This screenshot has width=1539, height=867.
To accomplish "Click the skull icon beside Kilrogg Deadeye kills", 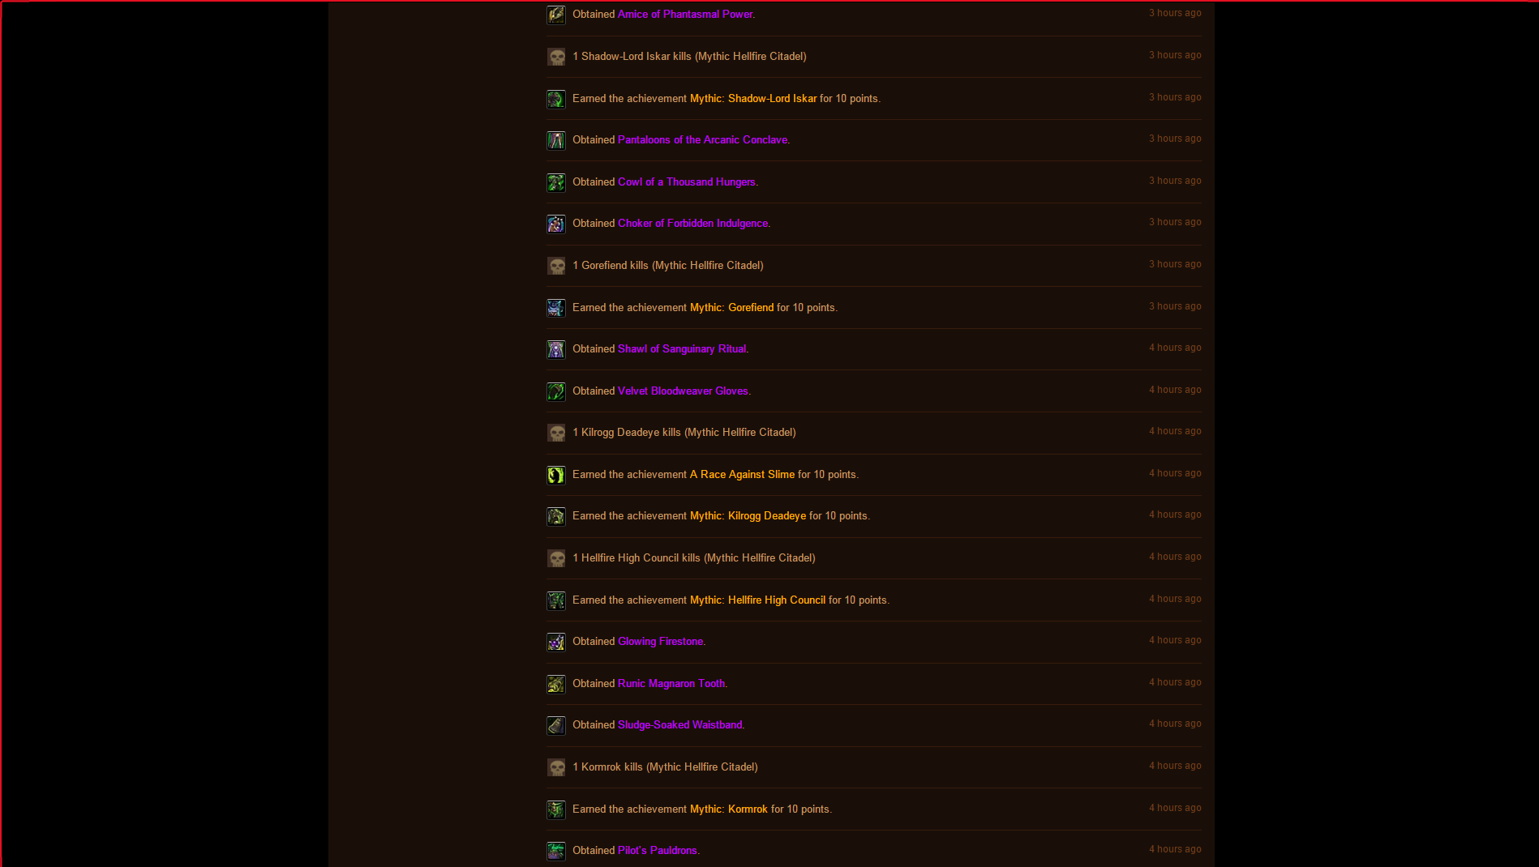I will pyautogui.click(x=556, y=433).
